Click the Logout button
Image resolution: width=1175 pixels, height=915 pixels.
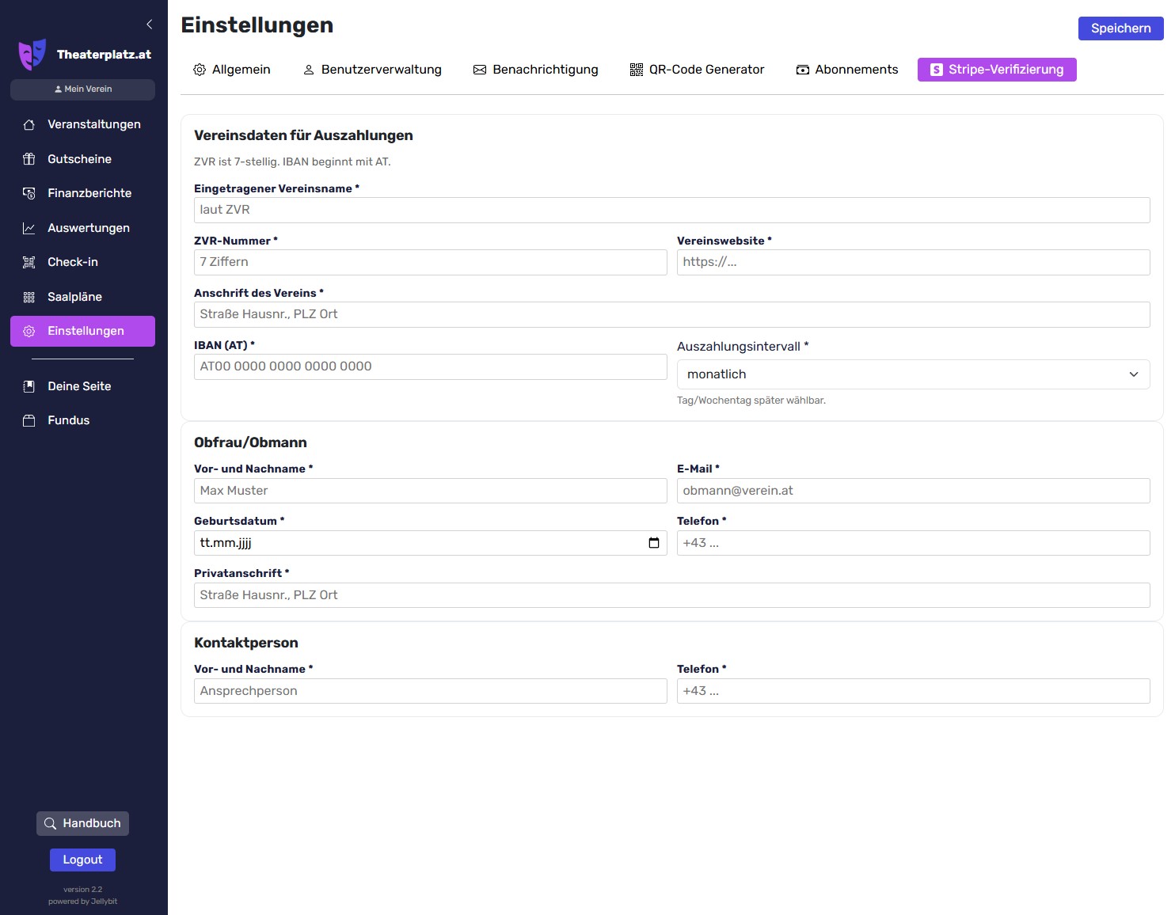pos(82,860)
